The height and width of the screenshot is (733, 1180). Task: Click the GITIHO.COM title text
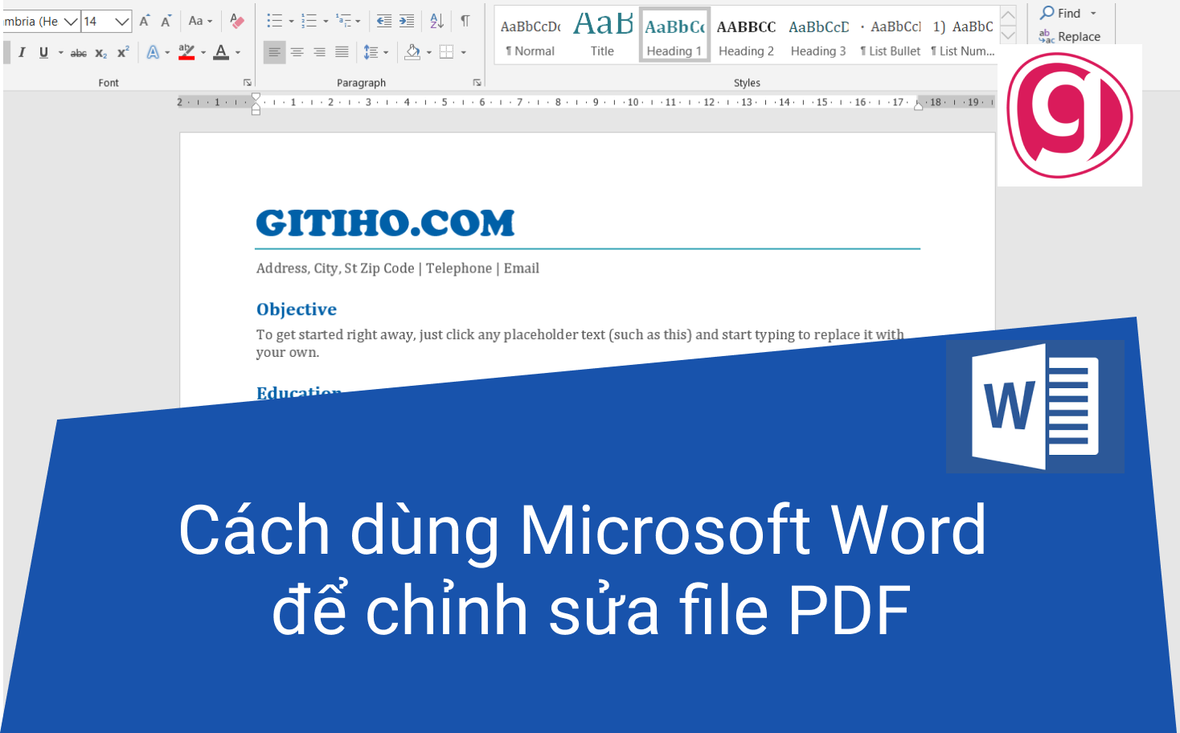coord(385,223)
